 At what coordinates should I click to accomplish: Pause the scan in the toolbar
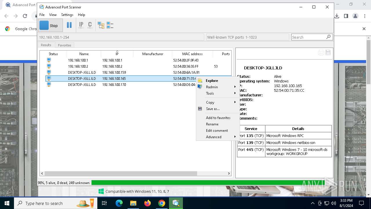(69, 25)
